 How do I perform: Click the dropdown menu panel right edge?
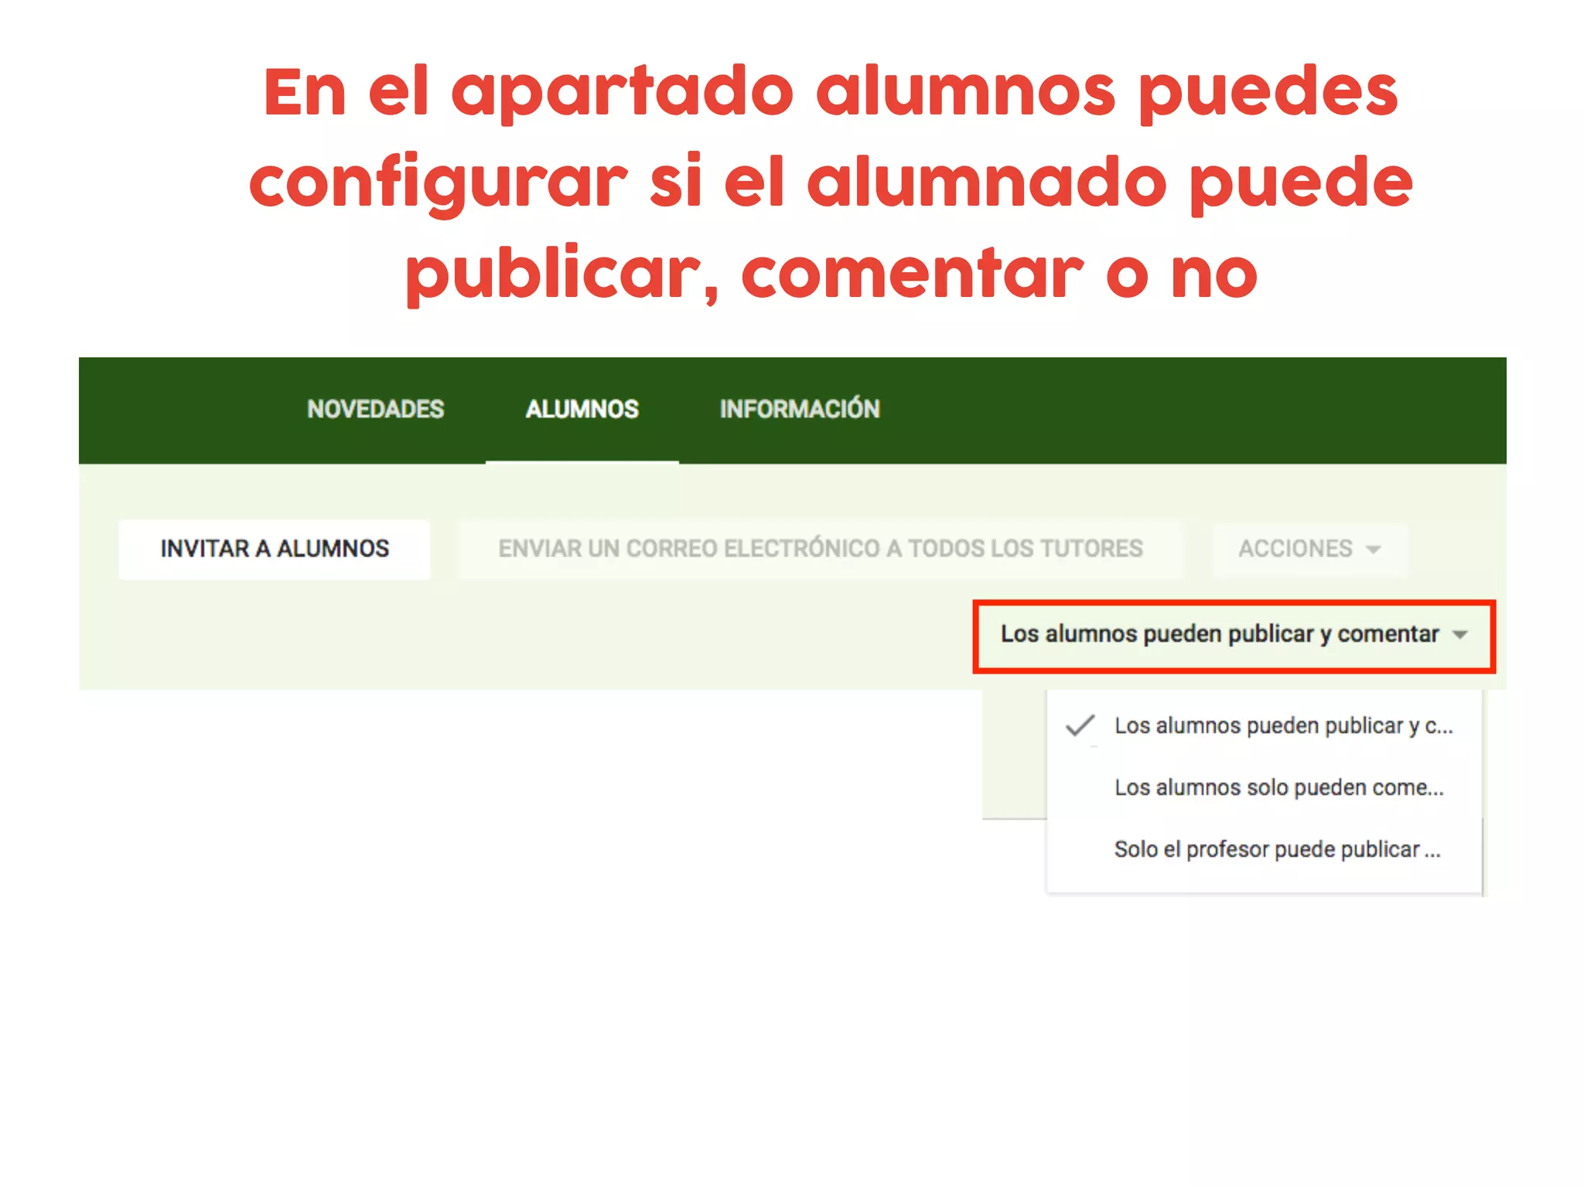tap(1483, 793)
